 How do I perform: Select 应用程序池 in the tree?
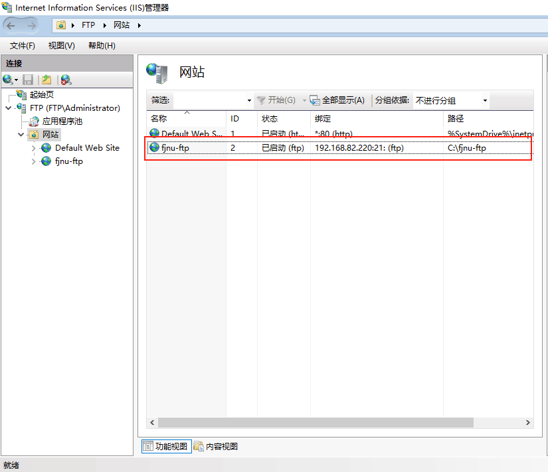pyautogui.click(x=62, y=121)
